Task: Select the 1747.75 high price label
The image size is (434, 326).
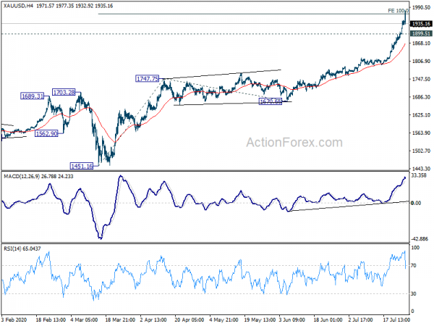Action: (147, 78)
